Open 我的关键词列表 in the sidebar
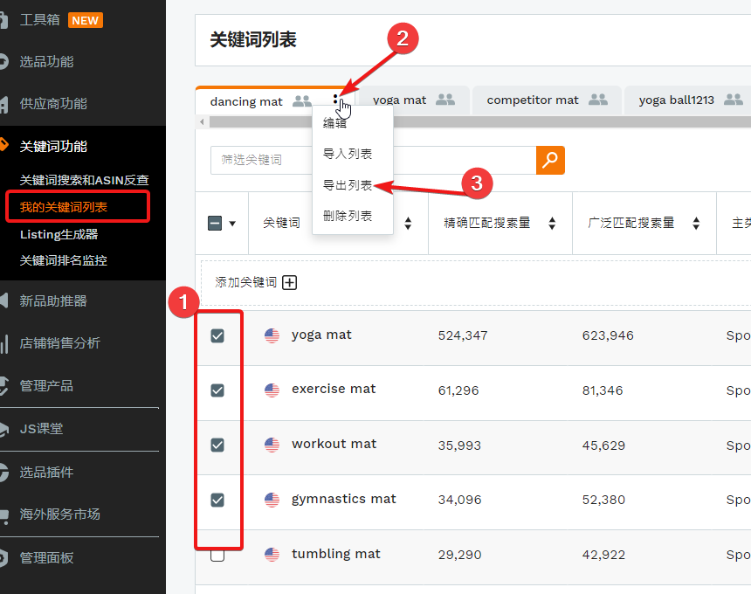The image size is (751, 594). pos(64,207)
